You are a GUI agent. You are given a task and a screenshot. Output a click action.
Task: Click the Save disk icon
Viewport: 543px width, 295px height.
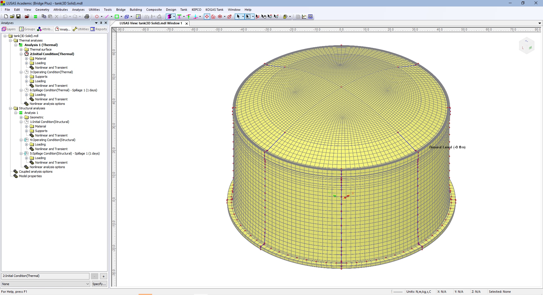coord(18,17)
